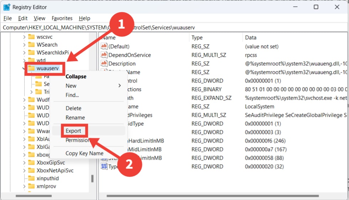This screenshot has width=349, height=200.
Task: Click the wuauserv folder icon
Action: (x=31, y=68)
